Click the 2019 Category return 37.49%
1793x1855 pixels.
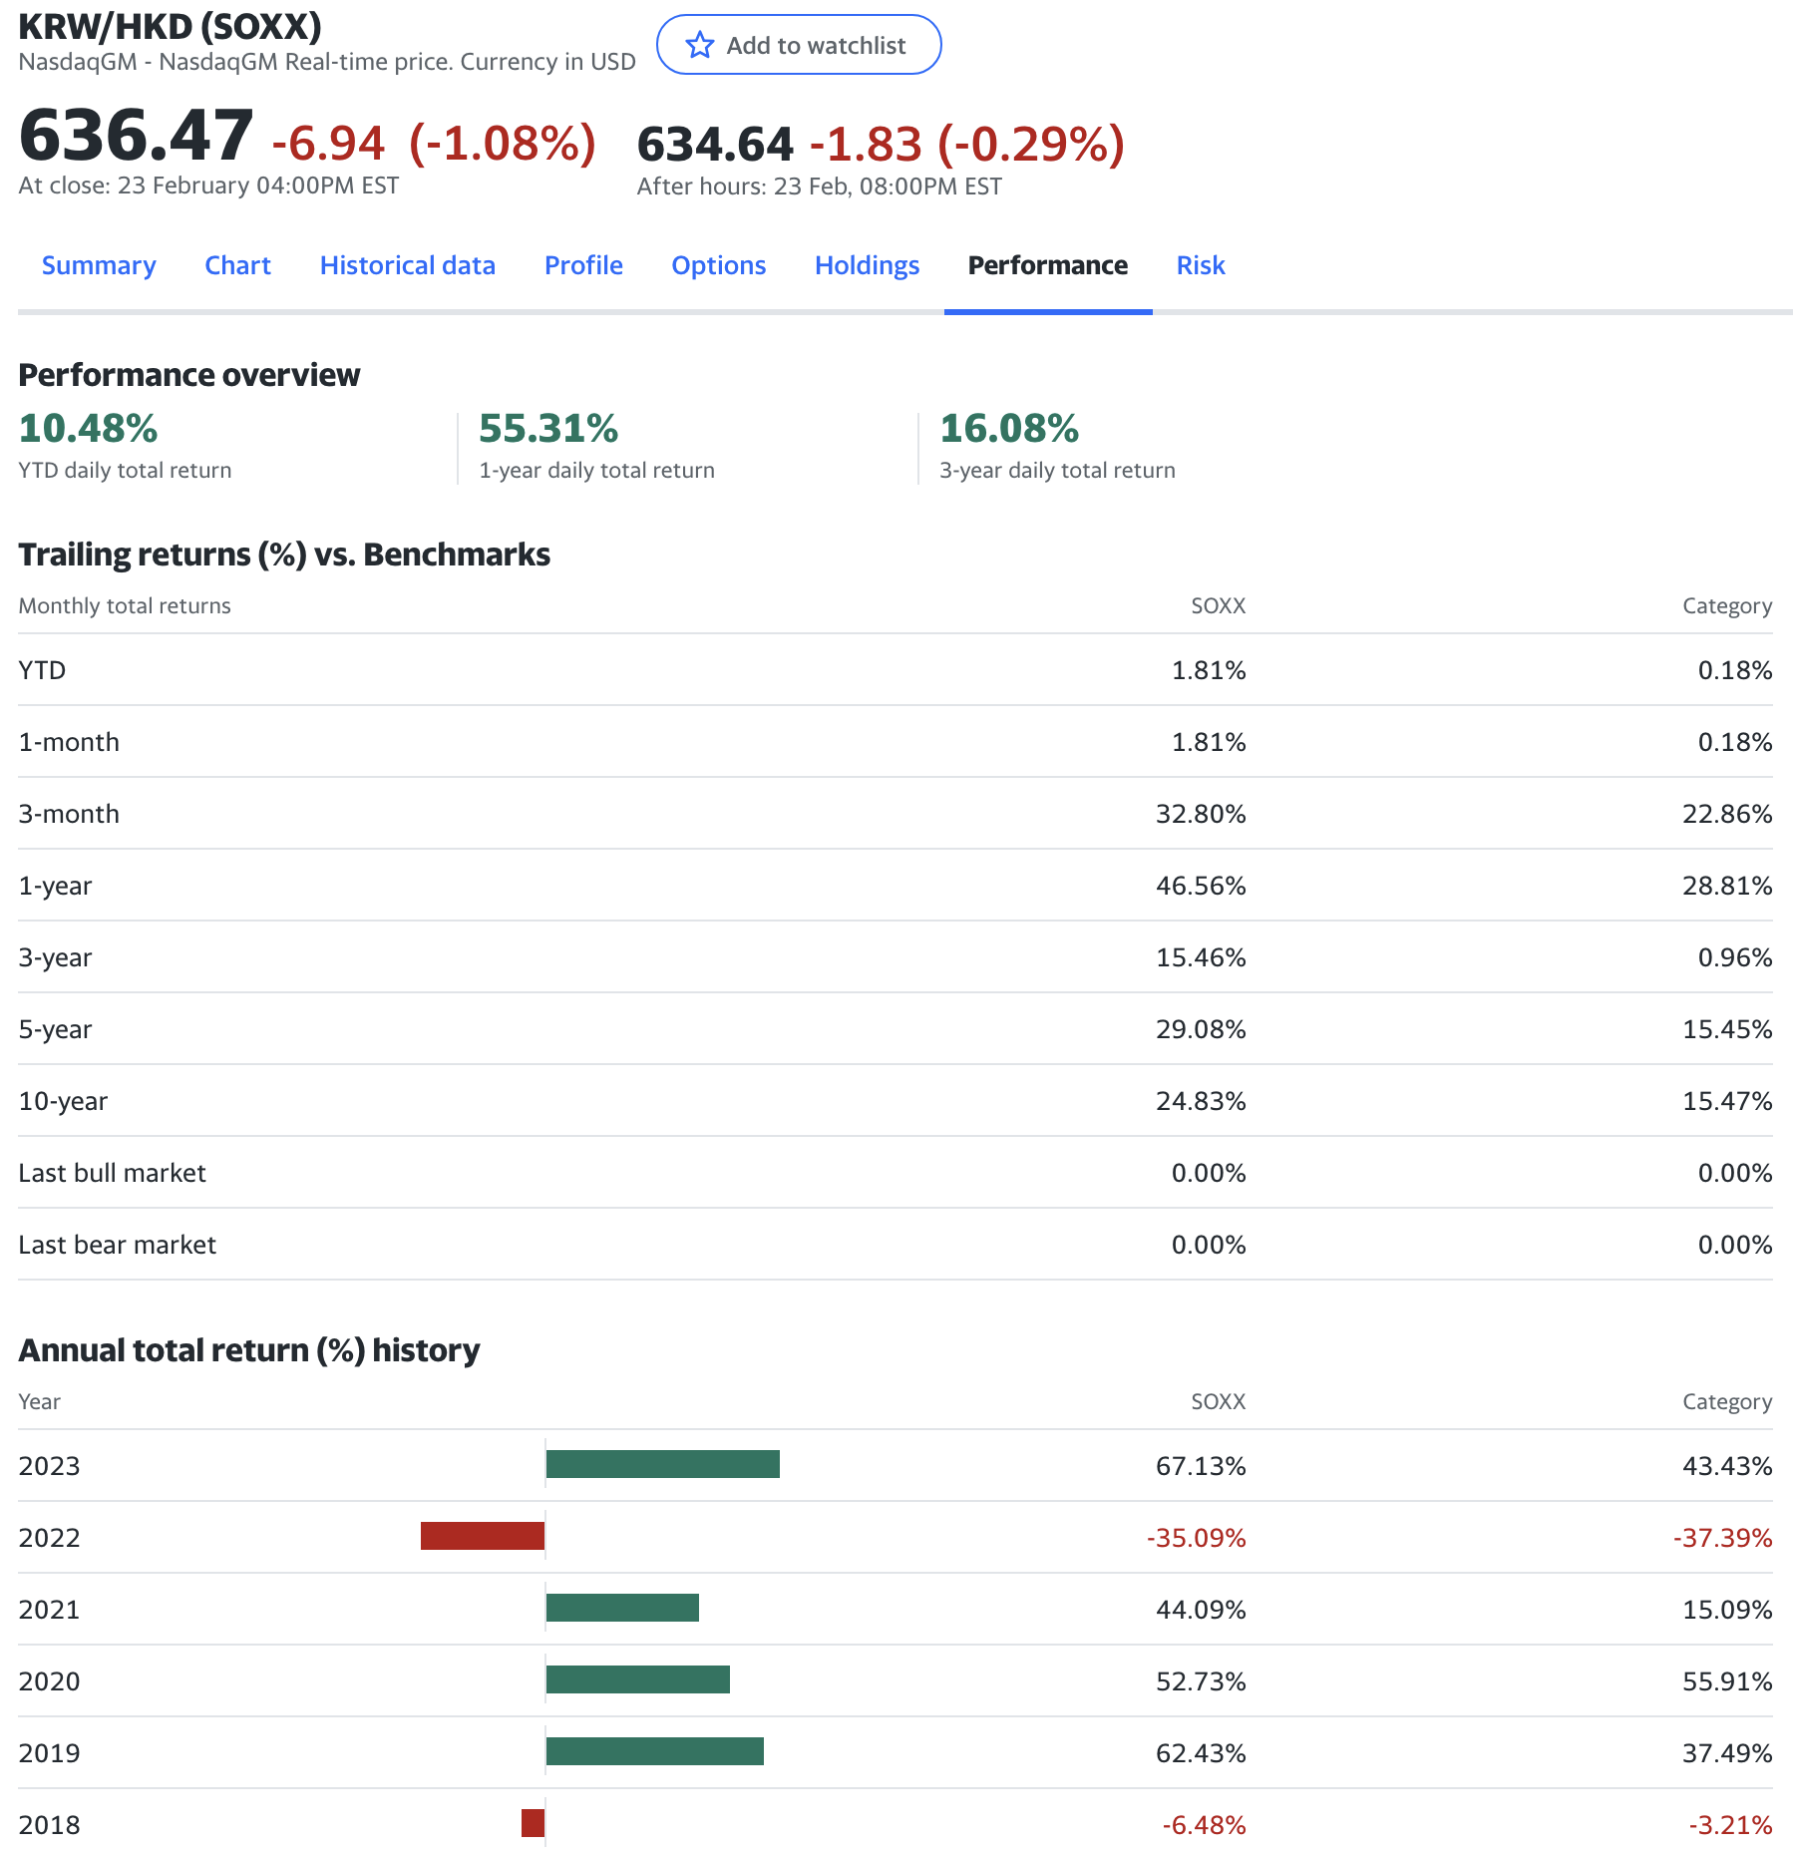point(1727,1753)
